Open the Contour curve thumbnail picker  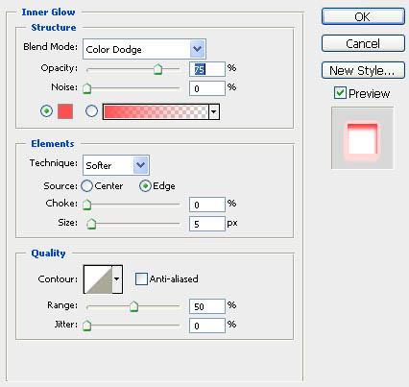tap(98, 279)
